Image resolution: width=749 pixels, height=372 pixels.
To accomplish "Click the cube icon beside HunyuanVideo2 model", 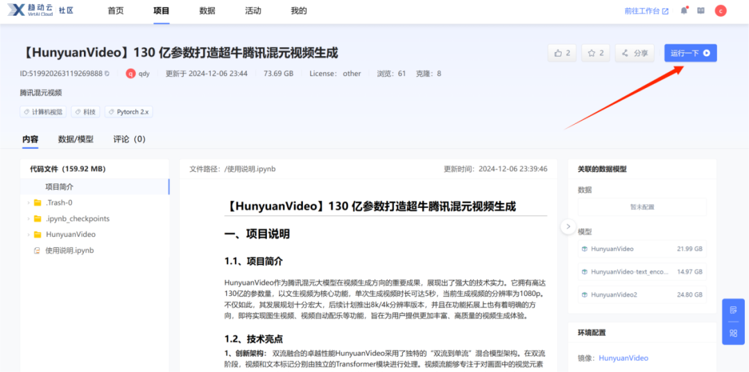I will 584,294.
